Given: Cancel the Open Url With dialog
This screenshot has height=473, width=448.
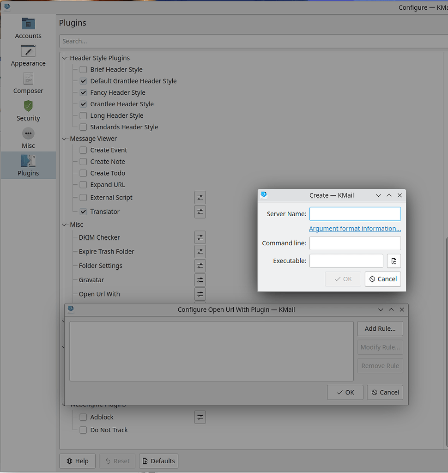Looking at the screenshot, I should click(385, 393).
